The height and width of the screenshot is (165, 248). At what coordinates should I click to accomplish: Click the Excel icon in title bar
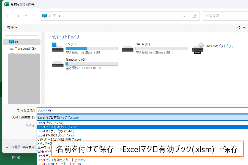point(7,4)
